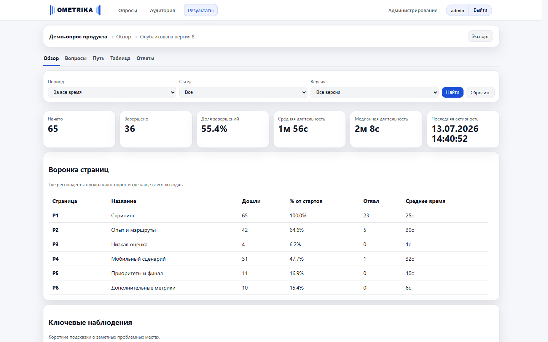Click the Мобильный сценарий table row
This screenshot has height=342, width=548.
pos(268,259)
